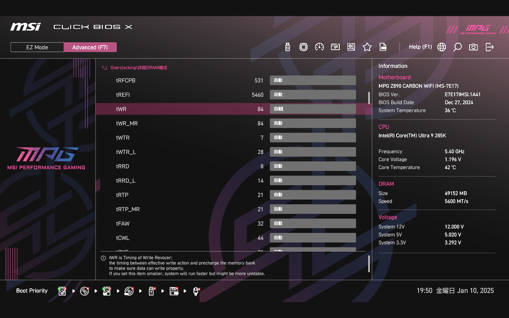Select the tRFCPB row label
509x318 pixels.
pos(126,81)
